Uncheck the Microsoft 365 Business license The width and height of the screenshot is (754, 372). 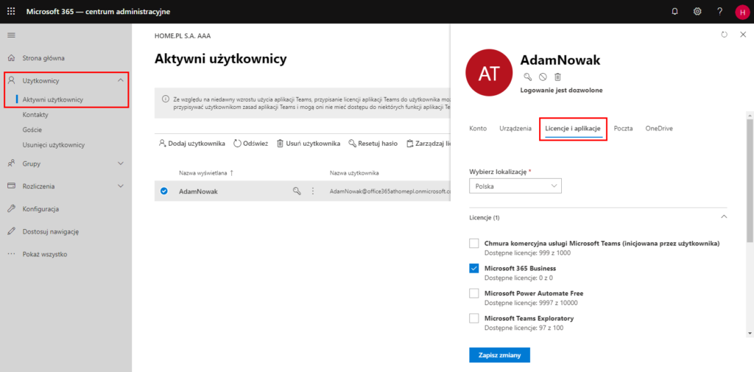coord(473,269)
